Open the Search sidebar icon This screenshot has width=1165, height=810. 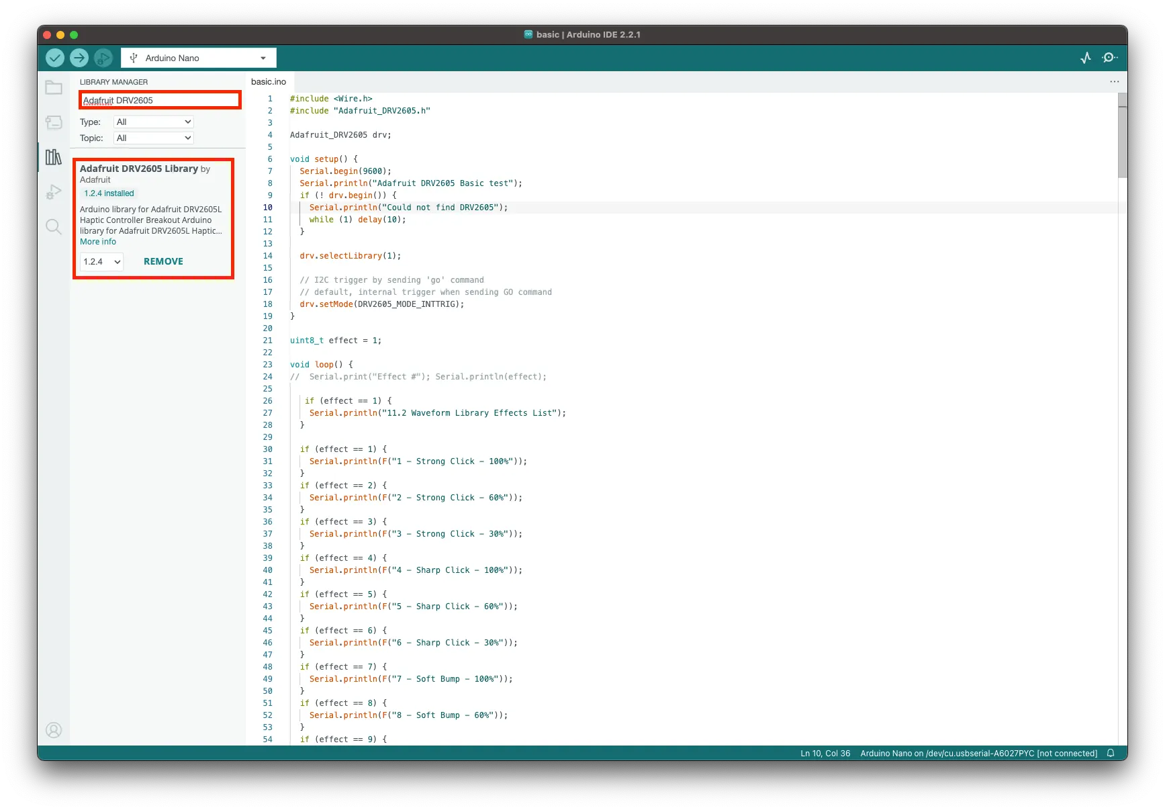click(x=54, y=226)
